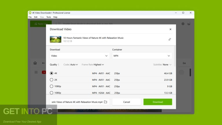
Task: Open the Help menu
Action: coord(55,17)
